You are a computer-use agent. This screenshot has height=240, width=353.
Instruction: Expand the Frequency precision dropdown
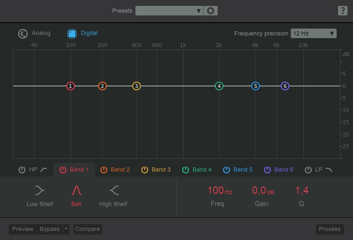point(313,33)
